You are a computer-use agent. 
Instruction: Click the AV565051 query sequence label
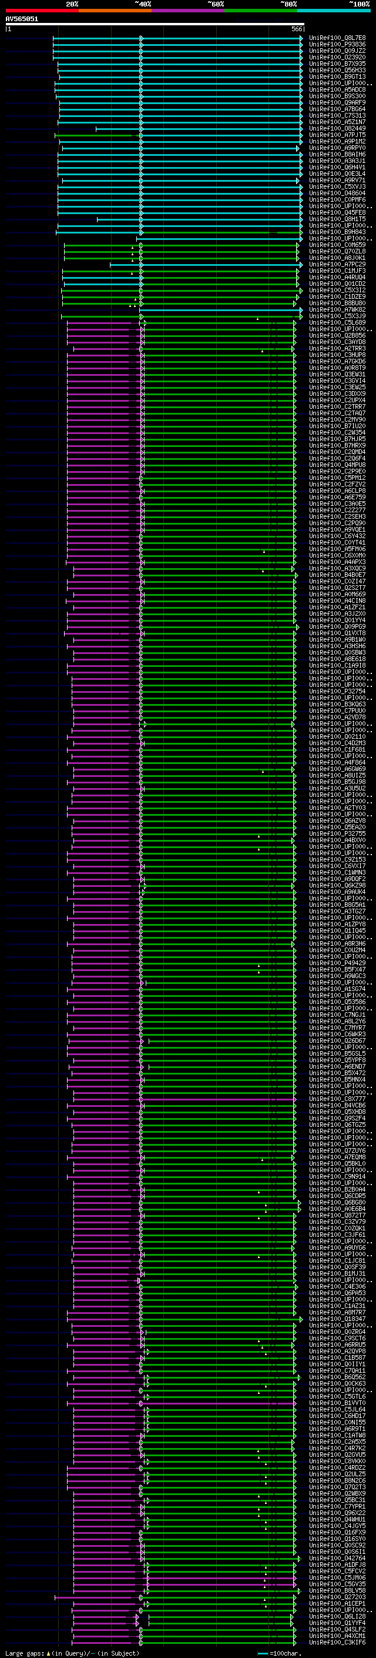(x=22, y=19)
